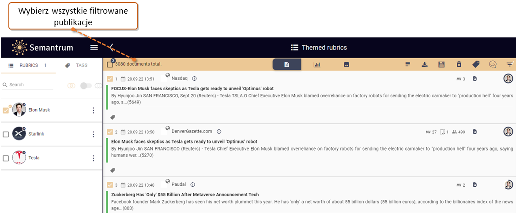Click the avatar on Paudal row
Image resolution: width=516 pixels, height=217 pixels.
[508, 185]
